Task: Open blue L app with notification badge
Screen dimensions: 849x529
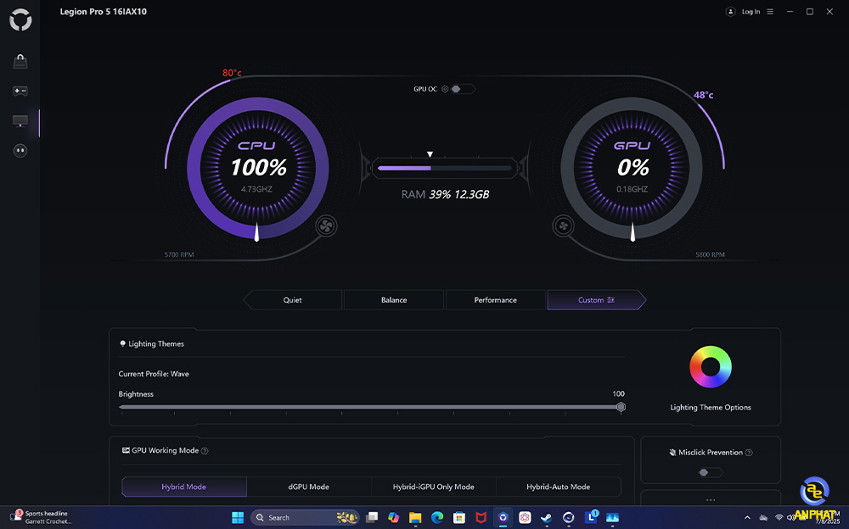Action: pos(591,517)
